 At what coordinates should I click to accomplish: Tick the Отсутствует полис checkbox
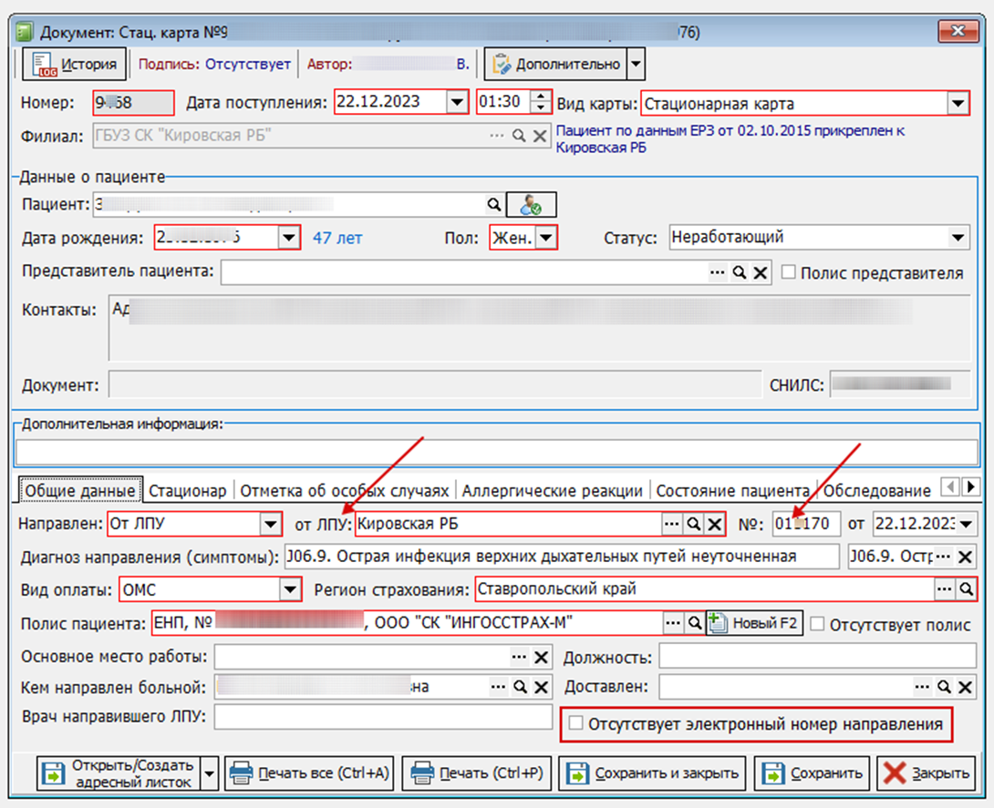point(818,624)
